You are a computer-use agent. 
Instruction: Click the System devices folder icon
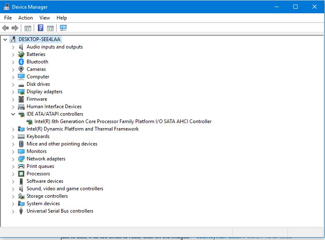[x=21, y=204]
